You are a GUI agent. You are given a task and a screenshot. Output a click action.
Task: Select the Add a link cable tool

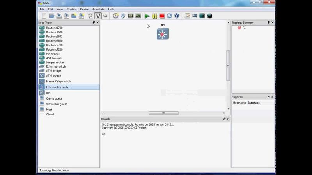point(105,16)
